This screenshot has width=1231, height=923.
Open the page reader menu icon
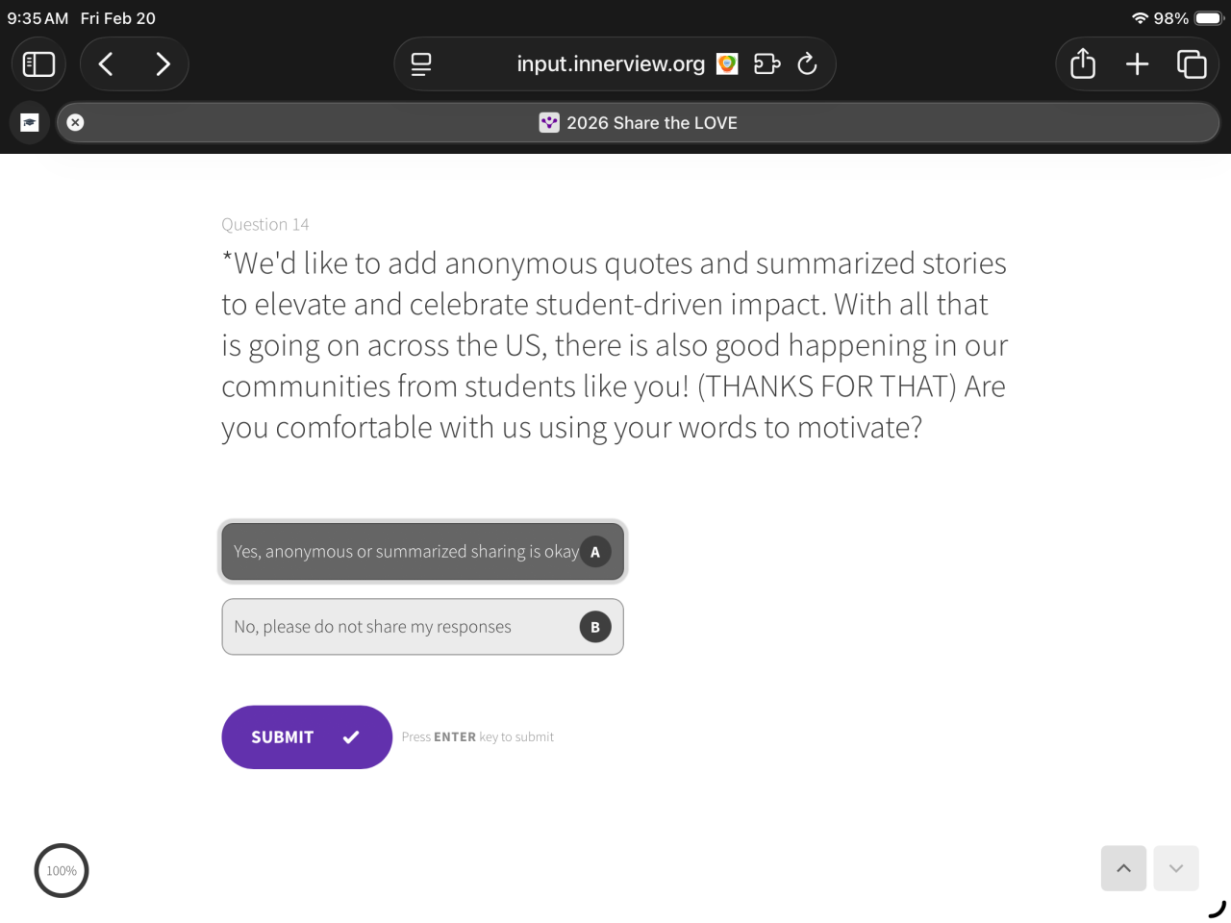[x=421, y=64]
